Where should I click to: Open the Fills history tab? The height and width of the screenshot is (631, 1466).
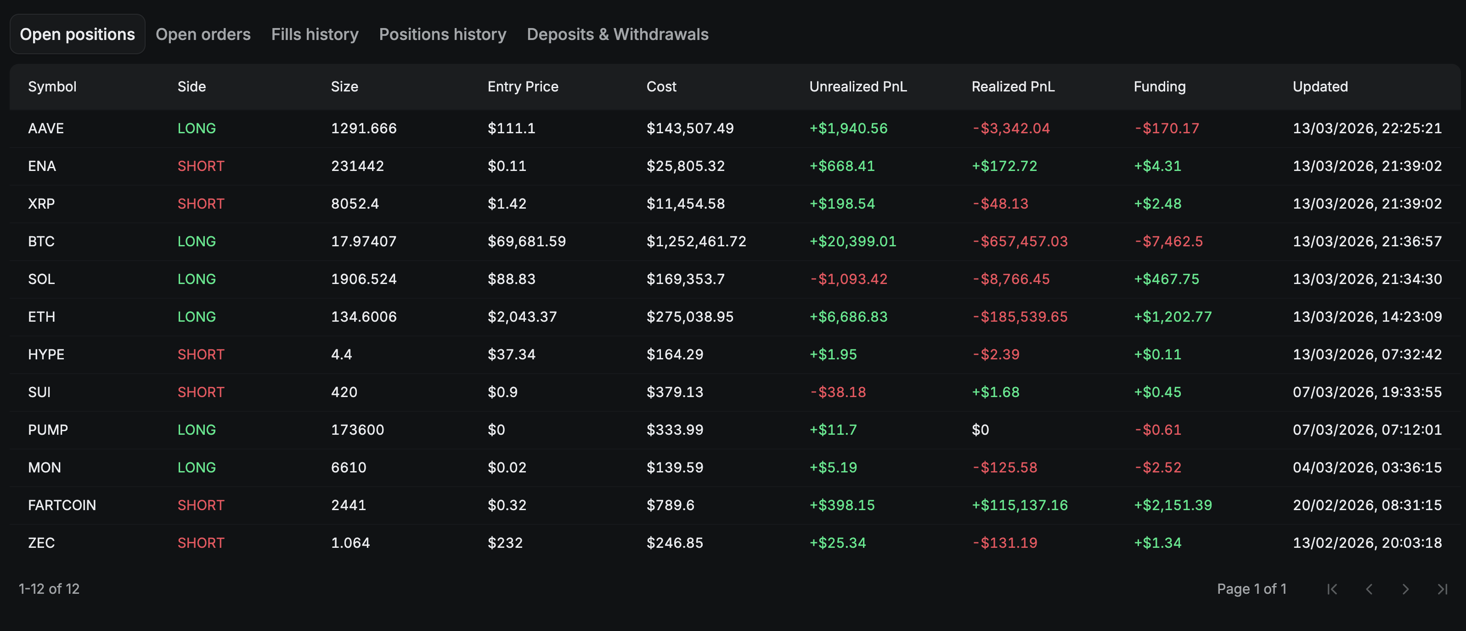315,34
